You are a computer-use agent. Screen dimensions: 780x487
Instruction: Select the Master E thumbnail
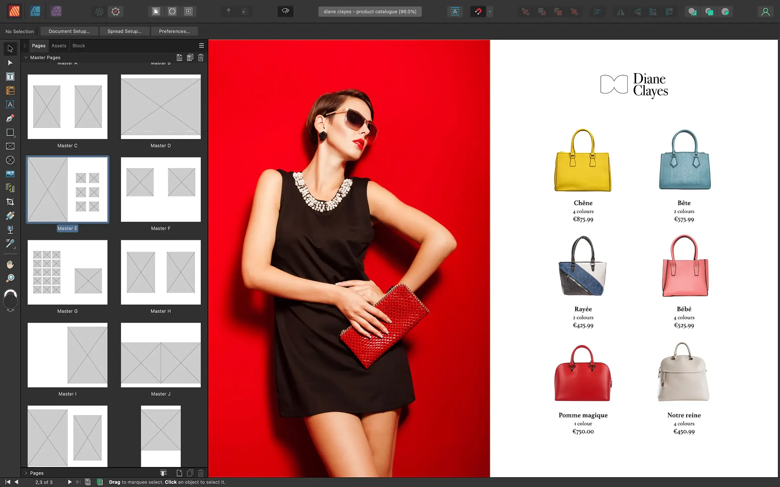pyautogui.click(x=67, y=190)
